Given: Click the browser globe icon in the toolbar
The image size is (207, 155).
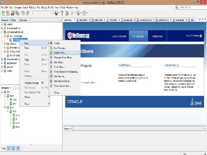Looking at the screenshot, I should coord(56,13).
